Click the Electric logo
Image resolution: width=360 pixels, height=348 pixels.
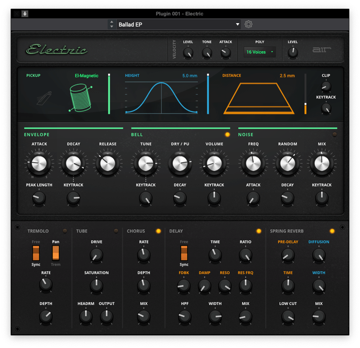tap(56, 49)
